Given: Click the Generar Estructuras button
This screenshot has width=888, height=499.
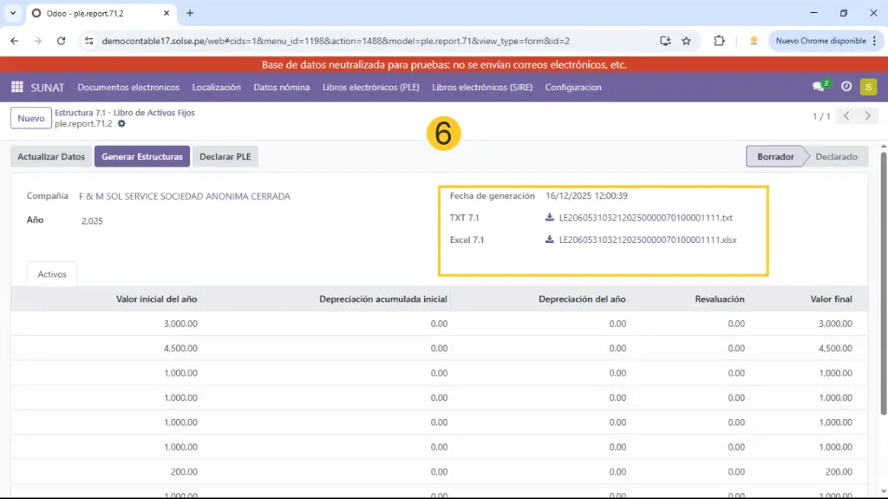Looking at the screenshot, I should click(x=142, y=156).
